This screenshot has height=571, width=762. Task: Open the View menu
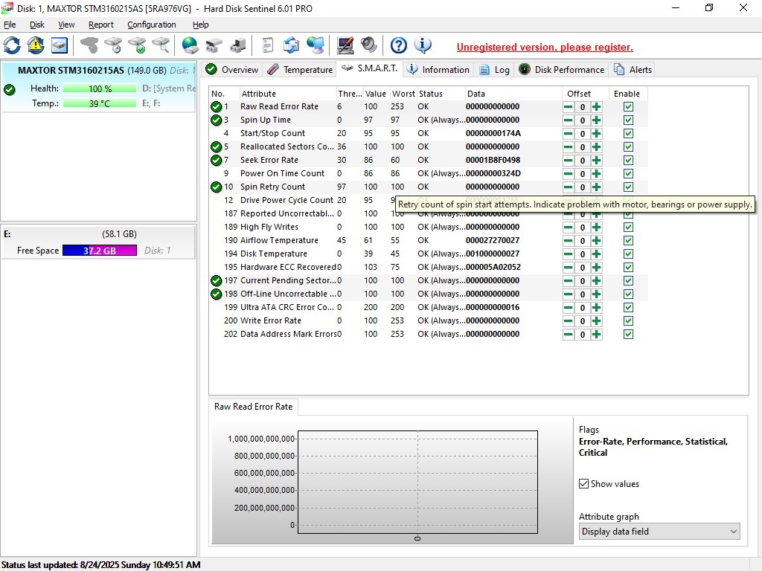click(66, 25)
